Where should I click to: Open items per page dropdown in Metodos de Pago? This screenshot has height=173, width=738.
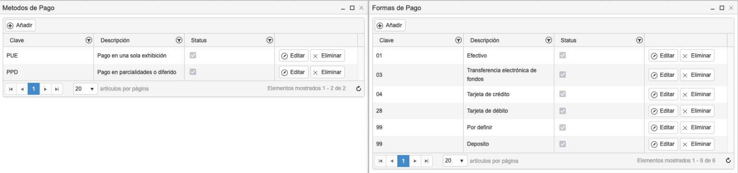86,89
